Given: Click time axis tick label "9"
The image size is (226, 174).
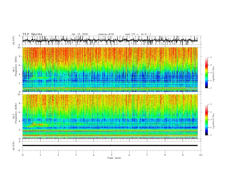Looking at the screenshot, I should pyautogui.click(x=183, y=155).
